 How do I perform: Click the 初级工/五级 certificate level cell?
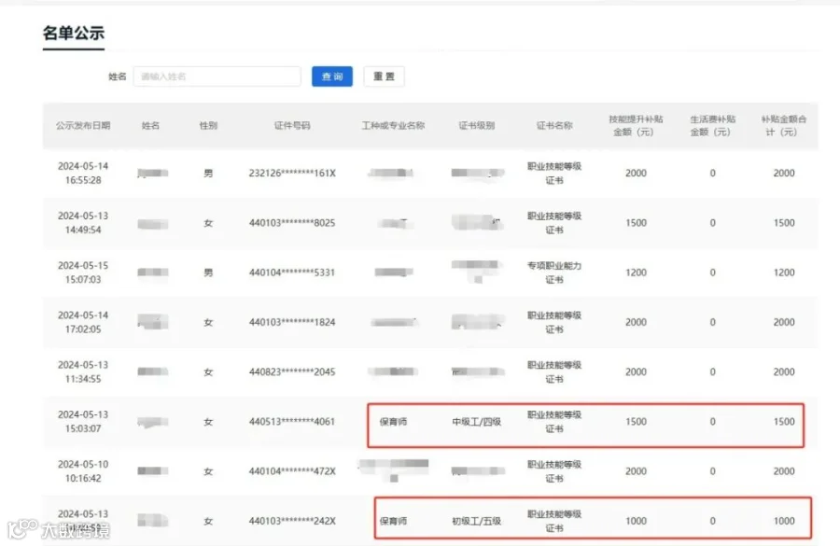tap(477, 521)
